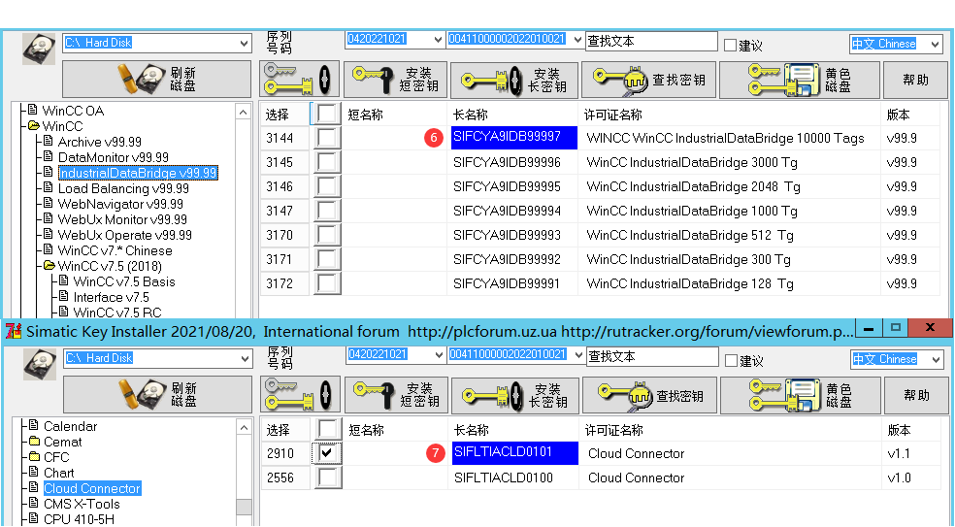The width and height of the screenshot is (955, 527).
Task: Check row 3170 checkbox
Action: tap(326, 235)
